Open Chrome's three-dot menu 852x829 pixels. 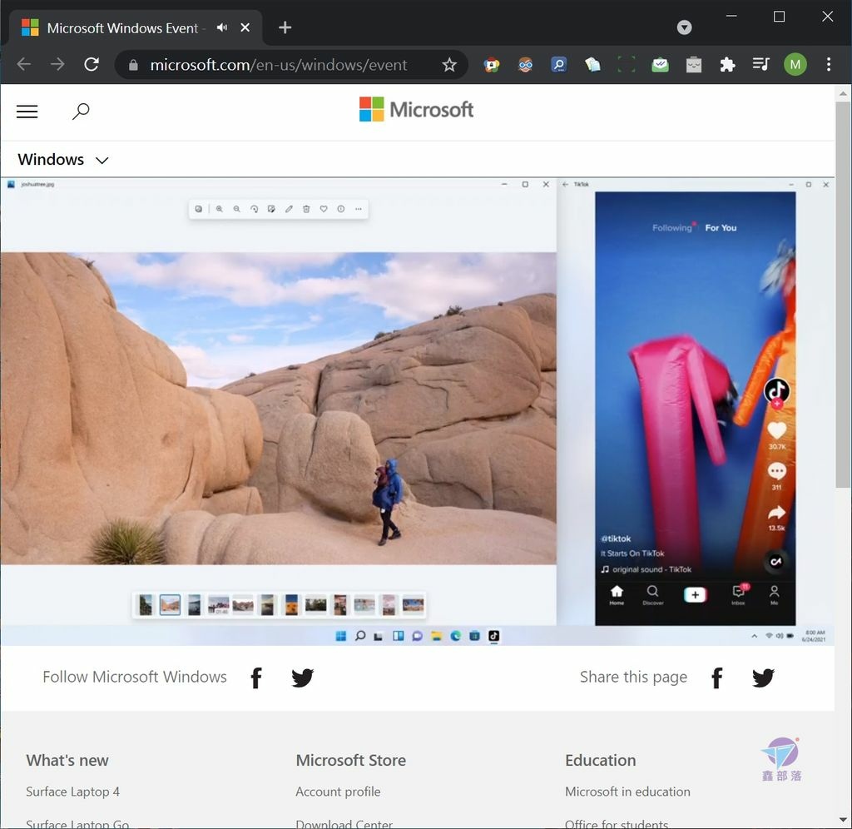click(x=828, y=65)
